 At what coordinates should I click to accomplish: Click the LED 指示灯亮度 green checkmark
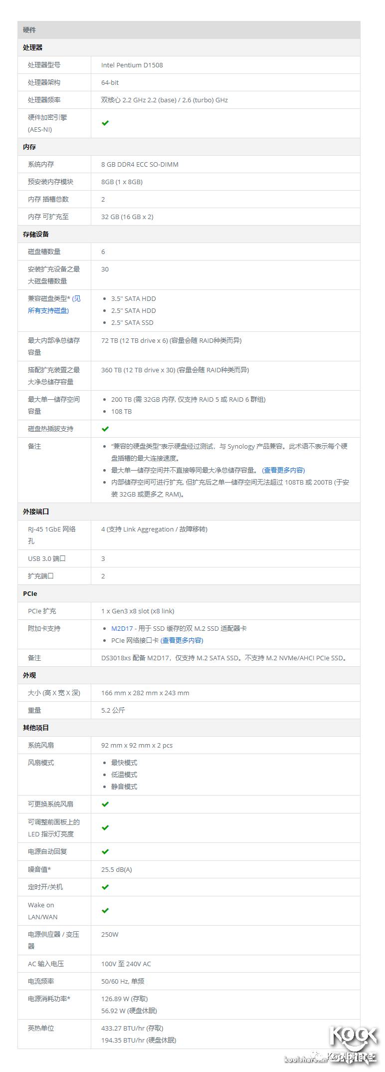[105, 827]
